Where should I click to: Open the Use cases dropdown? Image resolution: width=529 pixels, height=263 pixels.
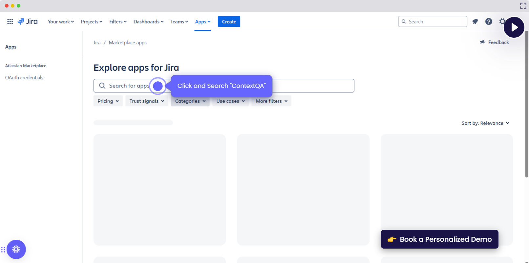(x=230, y=101)
